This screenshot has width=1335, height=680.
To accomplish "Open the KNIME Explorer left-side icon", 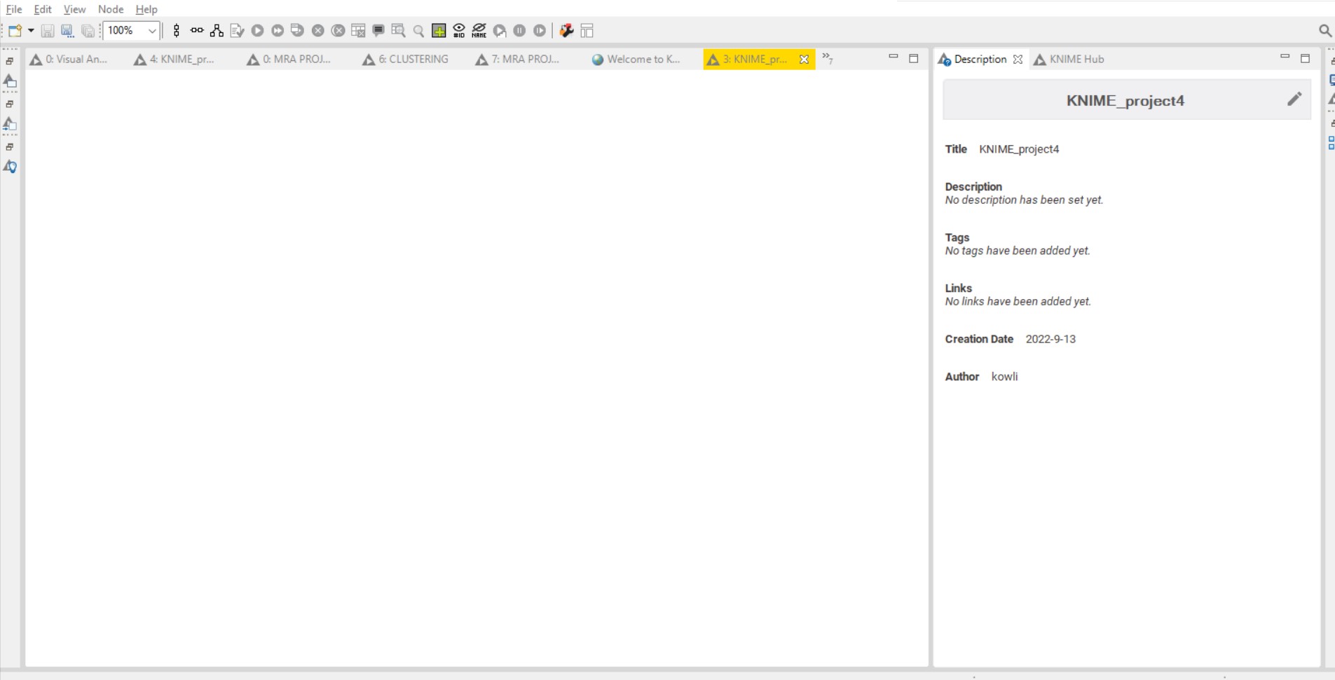I will pos(10,82).
